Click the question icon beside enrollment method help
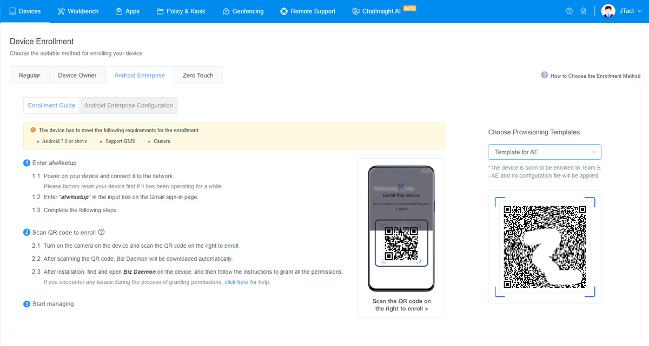 tap(544, 75)
